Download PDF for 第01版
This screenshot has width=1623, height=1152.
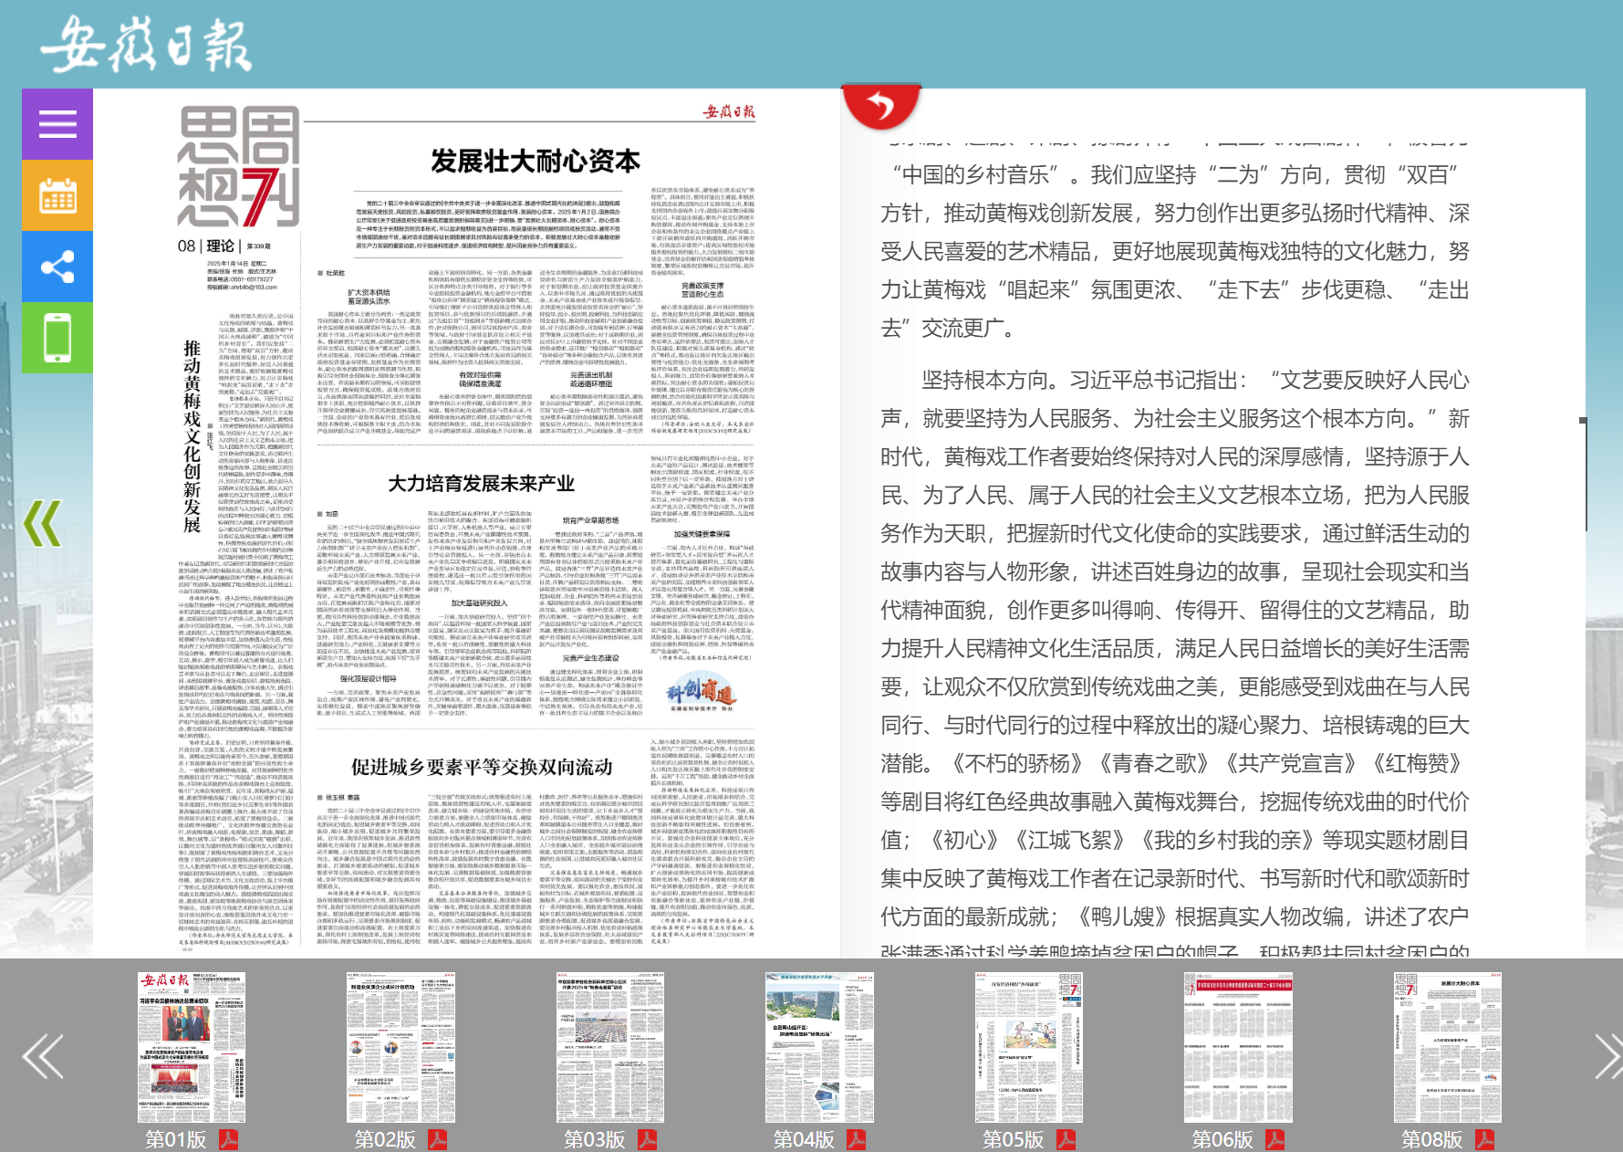pos(228,1139)
